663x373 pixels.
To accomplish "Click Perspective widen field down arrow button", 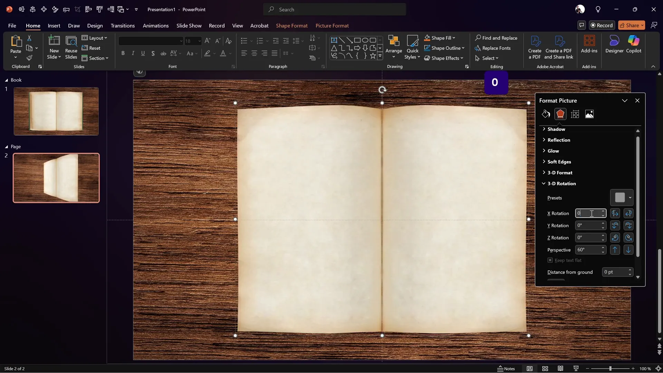I will pyautogui.click(x=628, y=250).
